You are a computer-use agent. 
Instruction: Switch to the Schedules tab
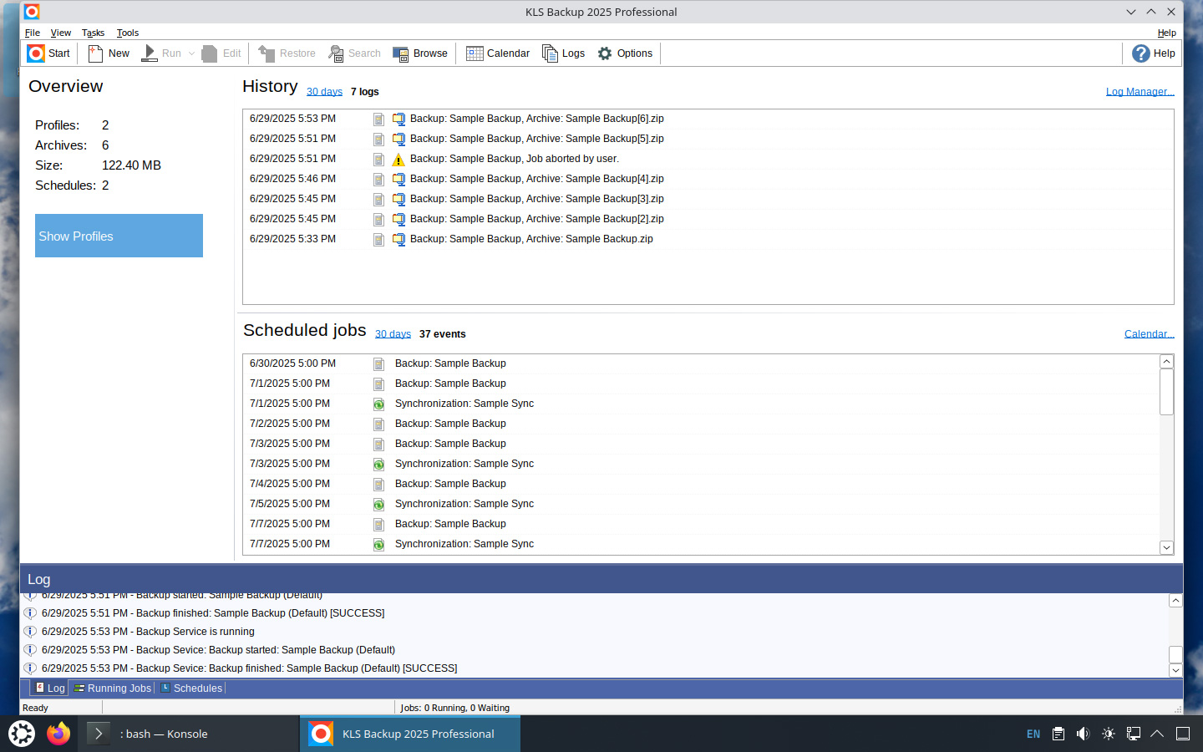tap(191, 688)
